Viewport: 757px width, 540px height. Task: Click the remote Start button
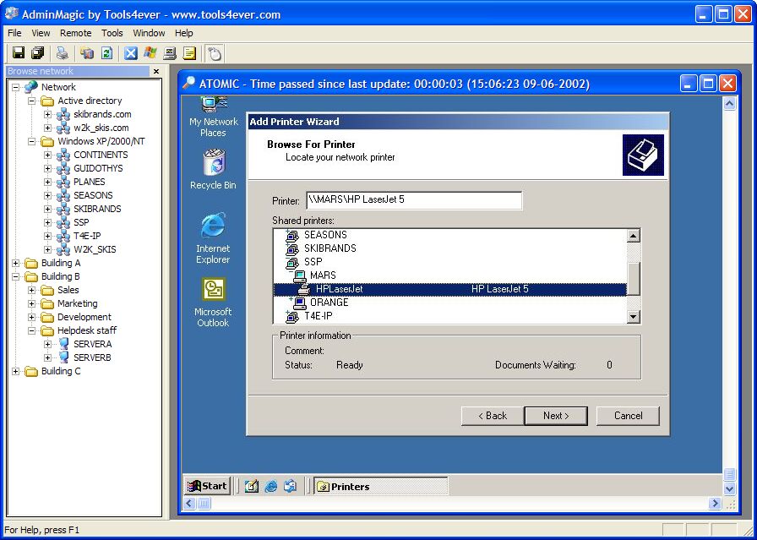coord(208,486)
